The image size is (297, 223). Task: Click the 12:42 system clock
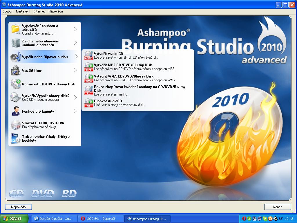click(x=289, y=219)
